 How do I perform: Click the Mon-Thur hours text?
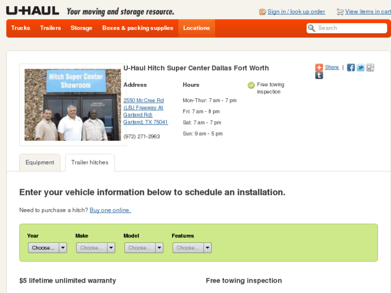click(x=209, y=101)
